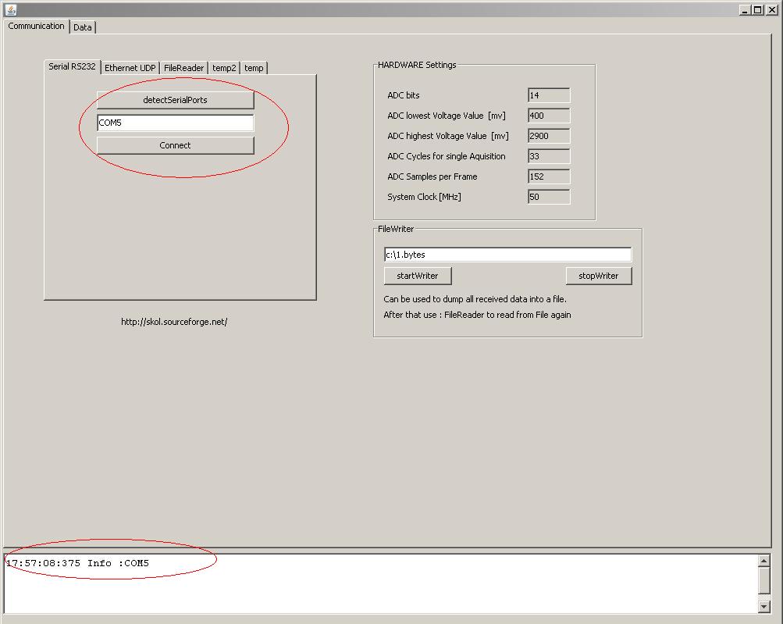Viewport: 783px width, 624px height.
Task: Open the Ethernet UDP tab
Action: 130,68
